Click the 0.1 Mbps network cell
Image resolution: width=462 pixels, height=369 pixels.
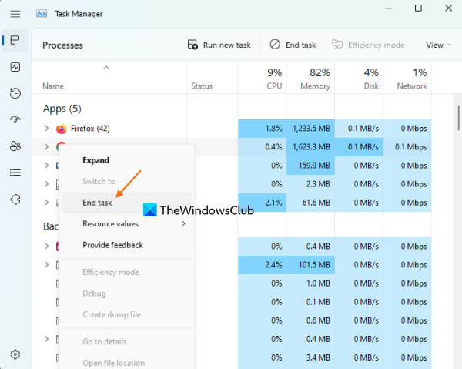coord(407,147)
